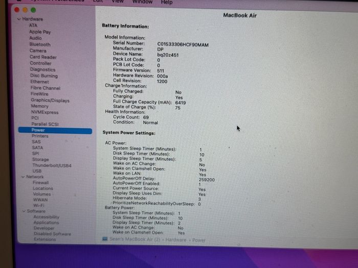Collapse the Software section chevron
The width and height of the screenshot is (358, 268).
click(x=24, y=211)
